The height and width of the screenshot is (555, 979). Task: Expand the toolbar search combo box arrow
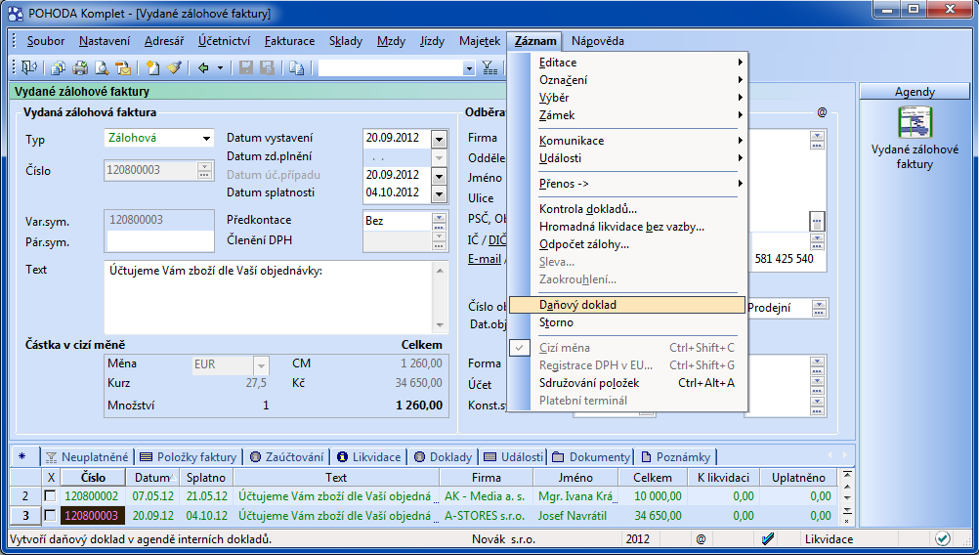tap(469, 68)
